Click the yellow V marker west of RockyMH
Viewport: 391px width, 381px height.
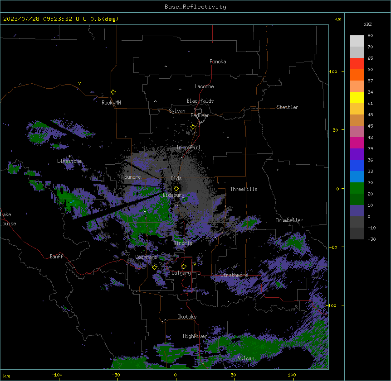[79, 83]
